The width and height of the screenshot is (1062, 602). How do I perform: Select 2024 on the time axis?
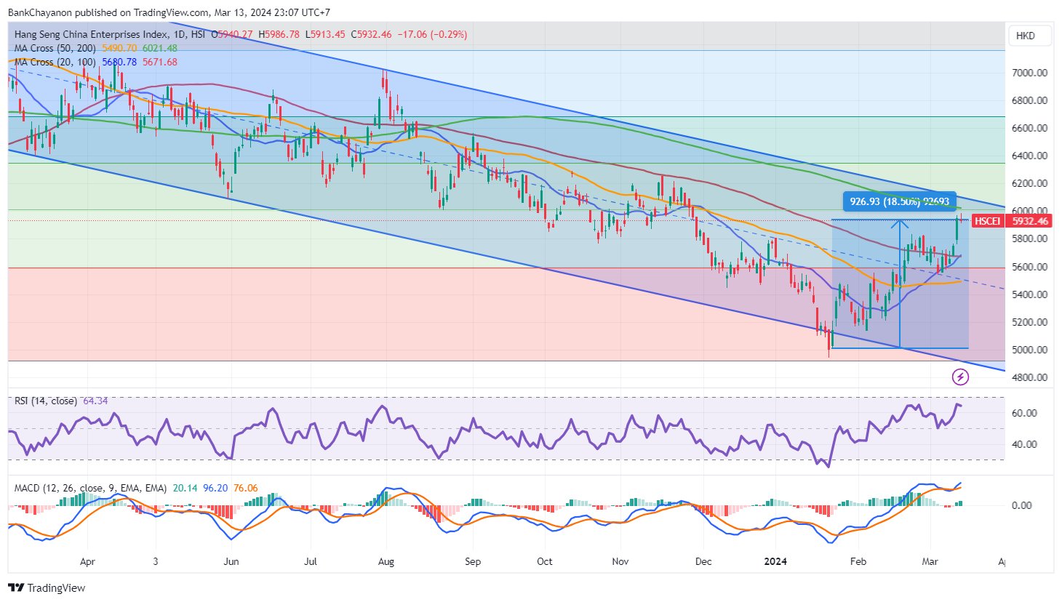pyautogui.click(x=775, y=561)
